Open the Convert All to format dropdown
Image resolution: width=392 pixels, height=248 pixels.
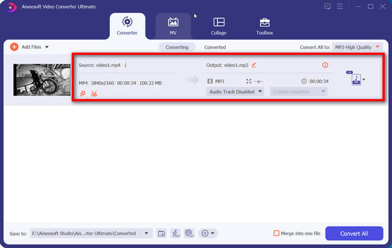coord(357,47)
